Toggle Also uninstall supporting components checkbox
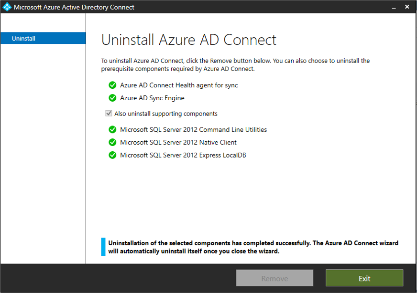This screenshot has height=293, width=417. [109, 114]
